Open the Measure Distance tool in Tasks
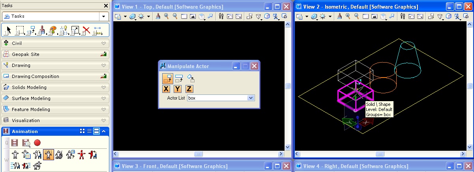Screen dimensions: 474x172 (97, 31)
